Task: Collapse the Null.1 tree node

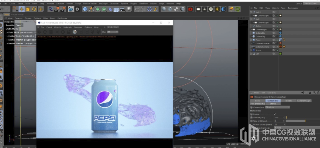Action: tap(251, 12)
